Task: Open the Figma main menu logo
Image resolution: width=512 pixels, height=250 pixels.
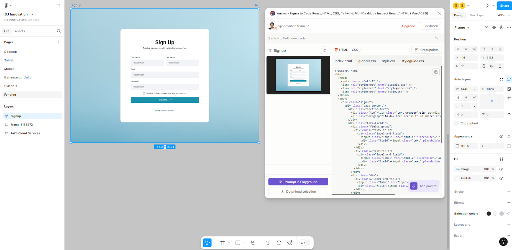Action: [x=6, y=5]
